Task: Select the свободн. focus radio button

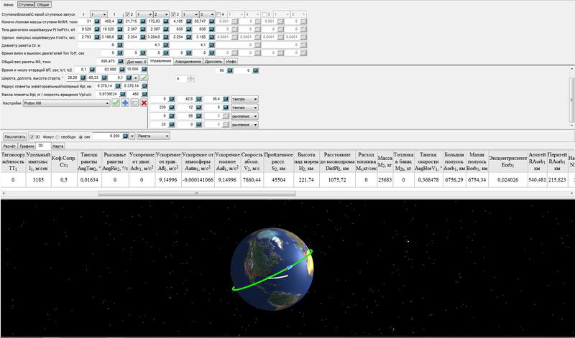Action: [x=57, y=136]
